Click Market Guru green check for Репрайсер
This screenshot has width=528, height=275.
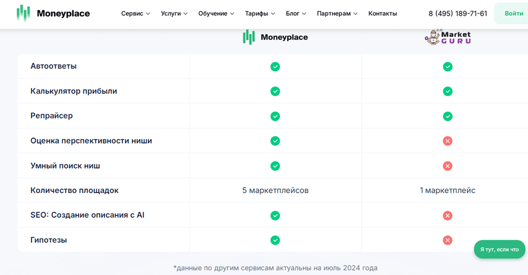(447, 116)
